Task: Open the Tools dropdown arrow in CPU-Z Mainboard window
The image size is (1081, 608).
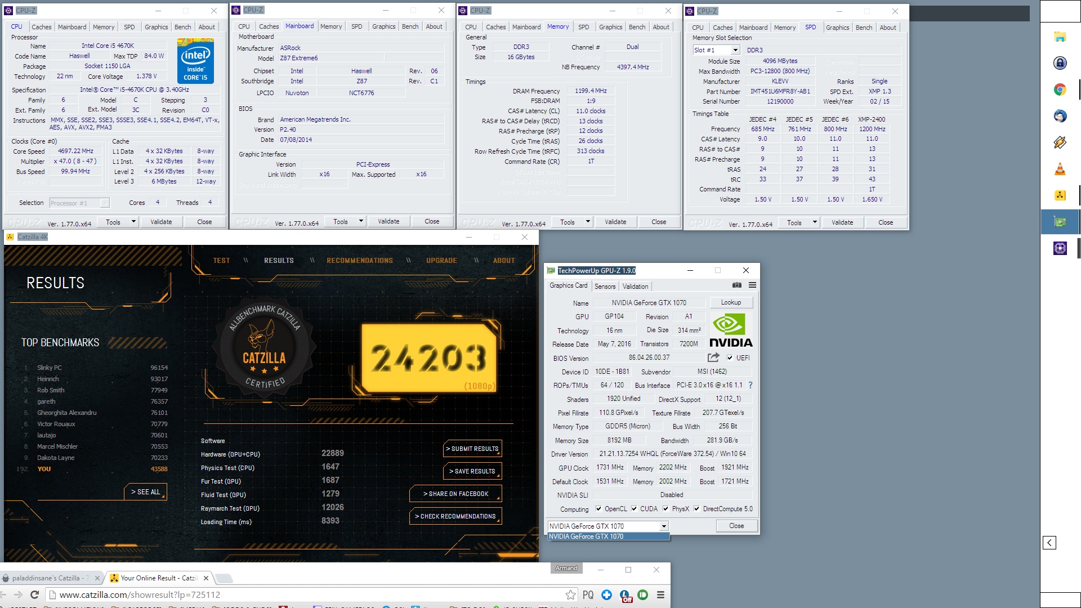Action: point(361,221)
